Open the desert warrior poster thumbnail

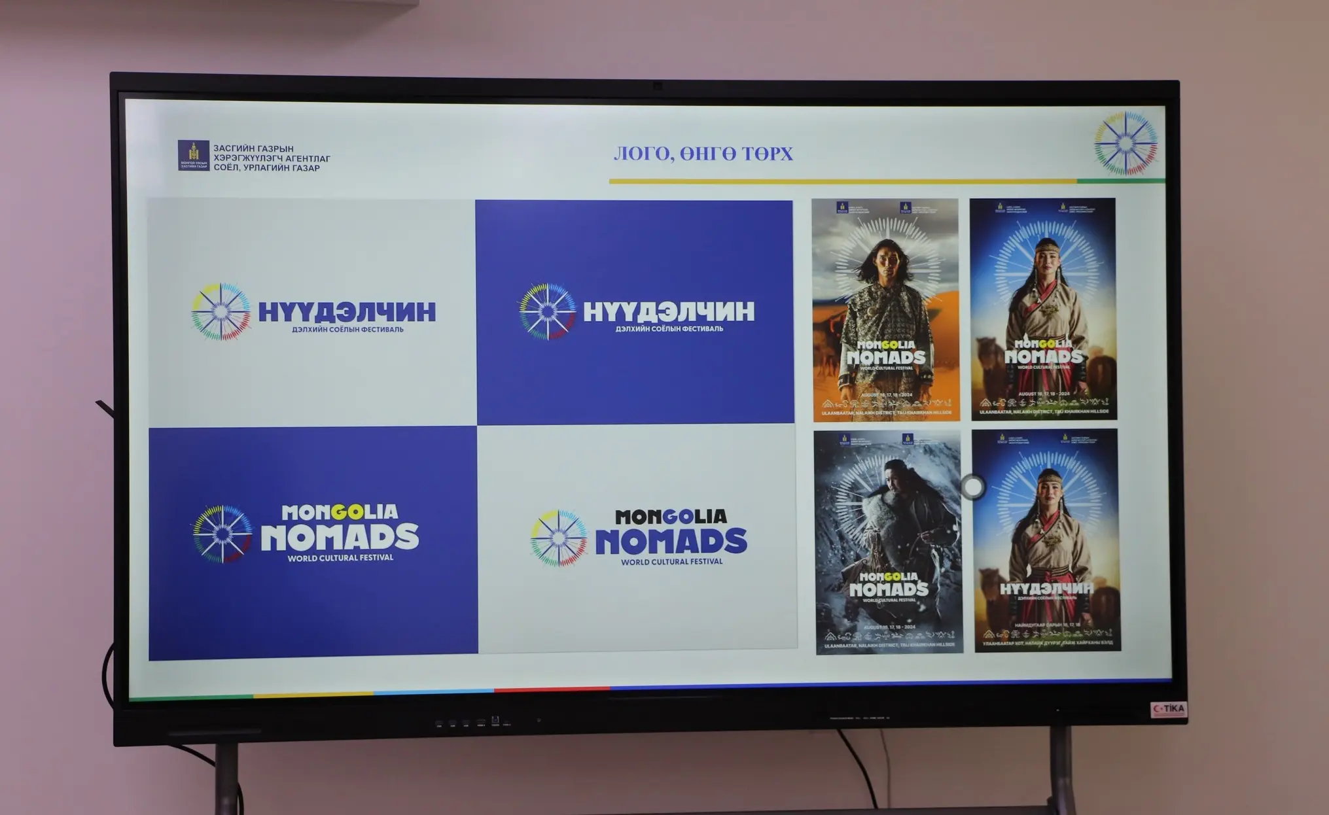pyautogui.click(x=886, y=310)
